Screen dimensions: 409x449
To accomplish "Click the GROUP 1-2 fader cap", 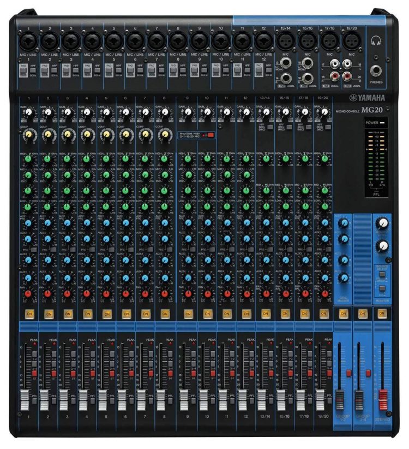I will click(340, 400).
